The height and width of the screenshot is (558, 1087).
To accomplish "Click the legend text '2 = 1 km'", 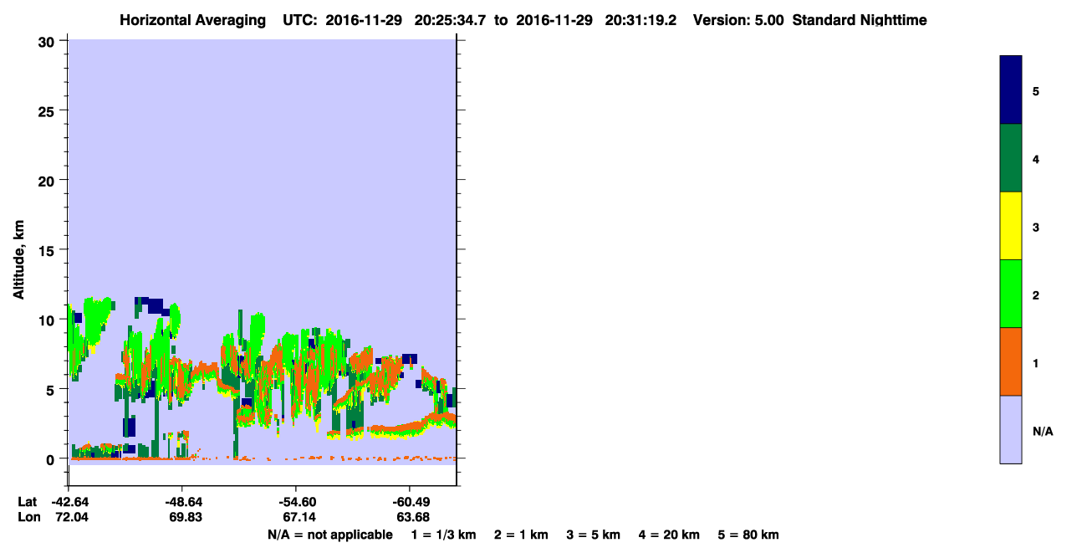I will [521, 535].
